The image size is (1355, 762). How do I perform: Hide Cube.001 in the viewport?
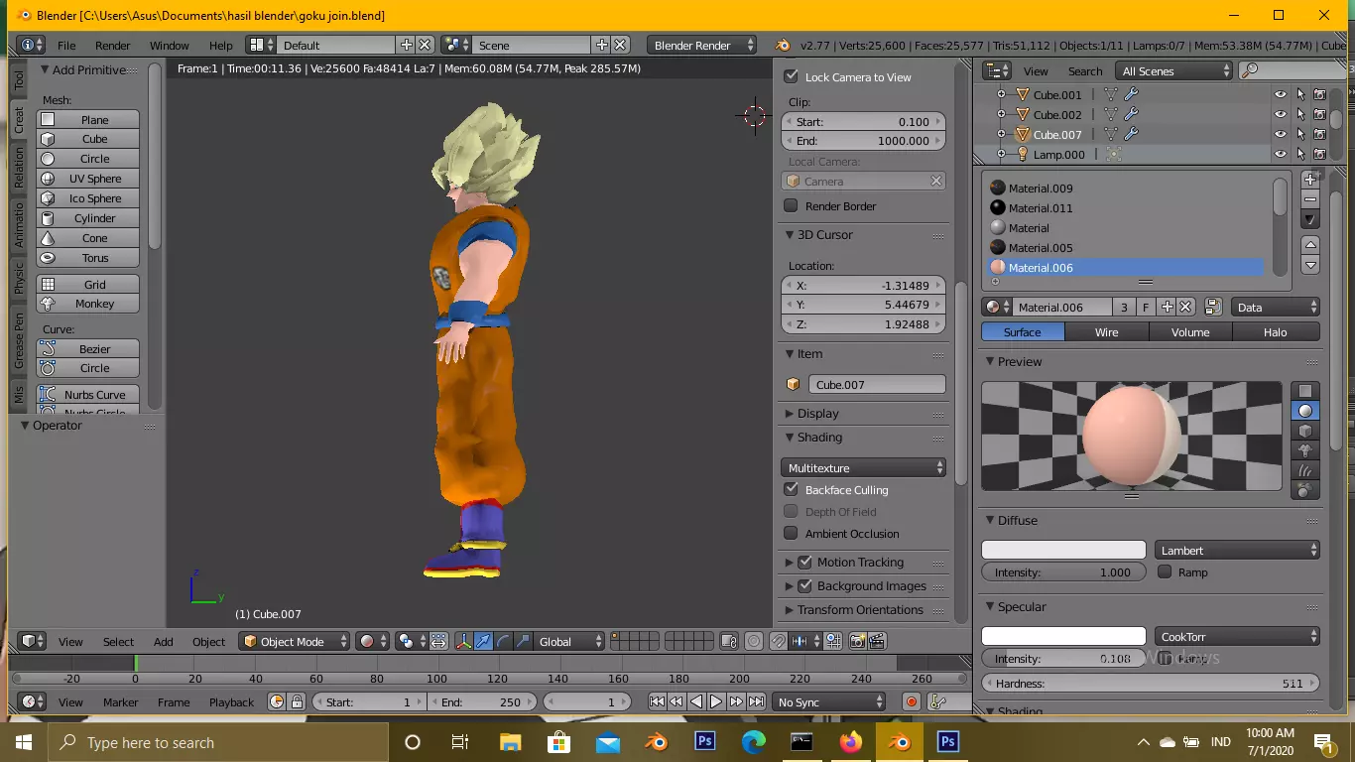(1281, 95)
